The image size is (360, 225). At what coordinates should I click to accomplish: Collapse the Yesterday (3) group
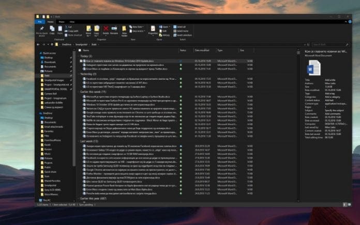click(88, 74)
